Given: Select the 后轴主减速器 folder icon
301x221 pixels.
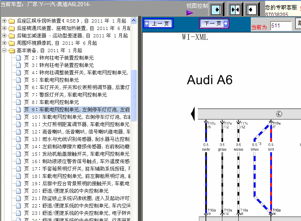Looking at the screenshot, I should coord(12,36).
